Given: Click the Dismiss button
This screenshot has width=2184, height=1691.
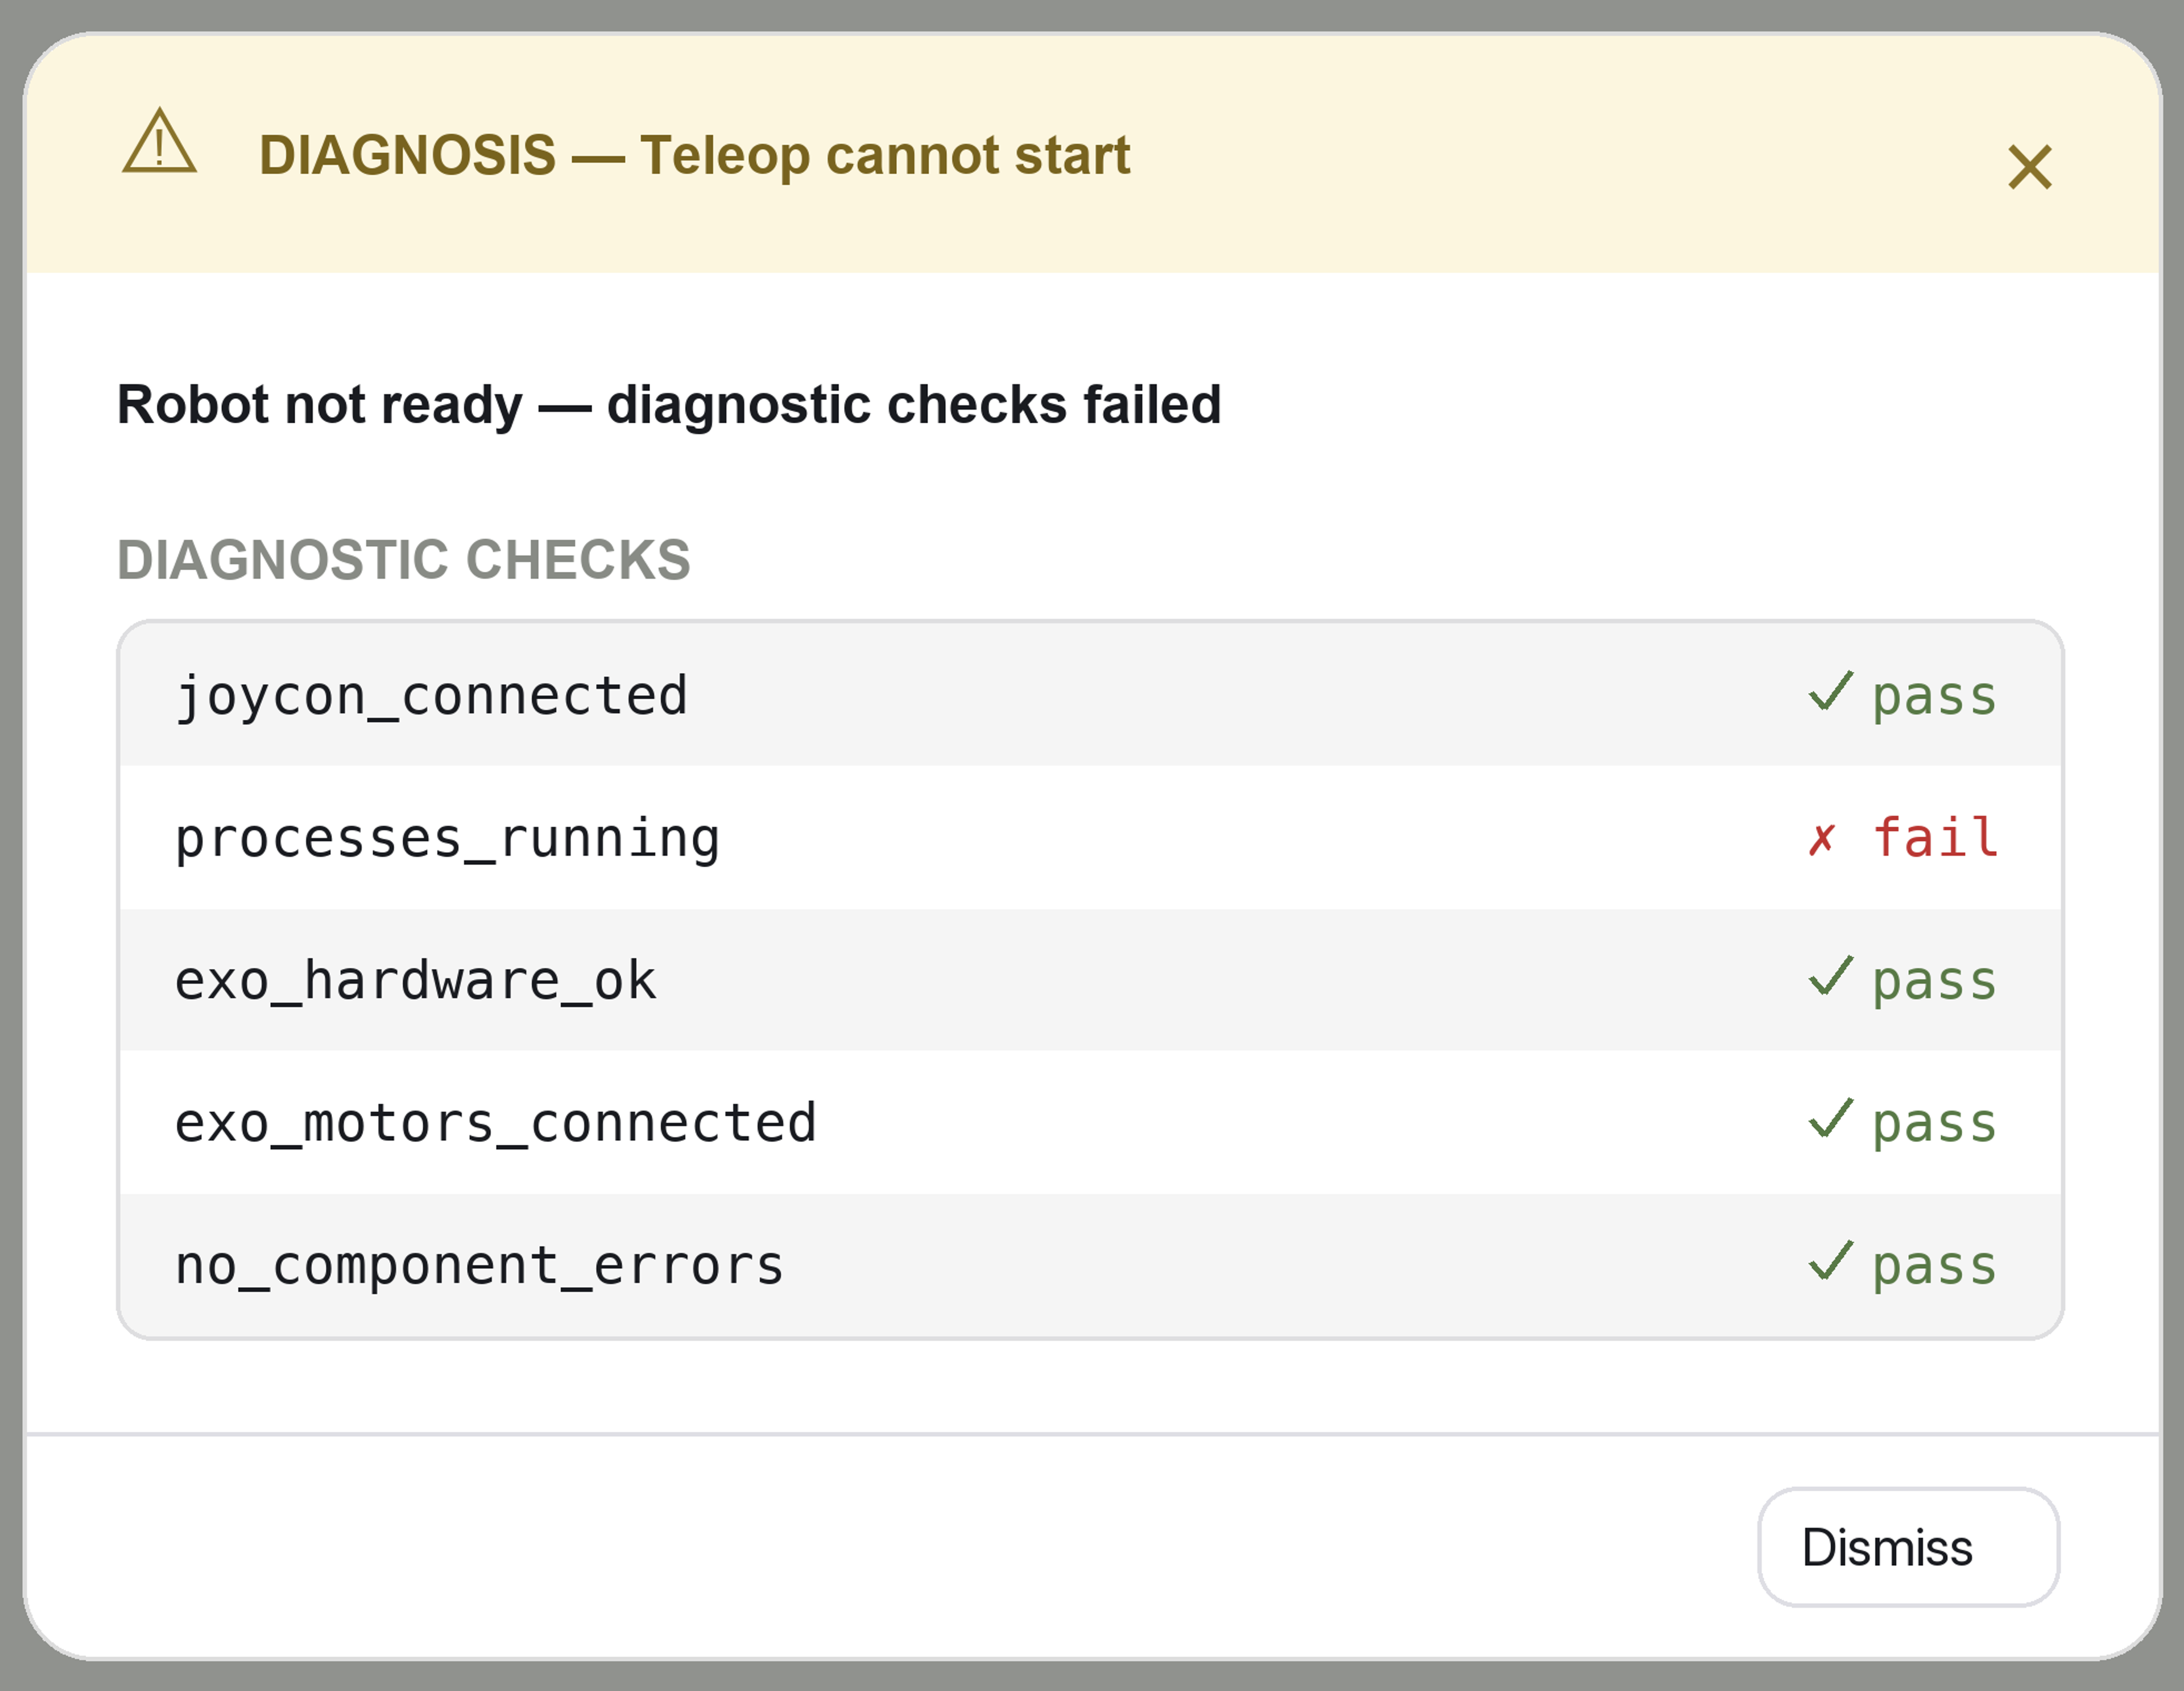Looking at the screenshot, I should 1908,1547.
